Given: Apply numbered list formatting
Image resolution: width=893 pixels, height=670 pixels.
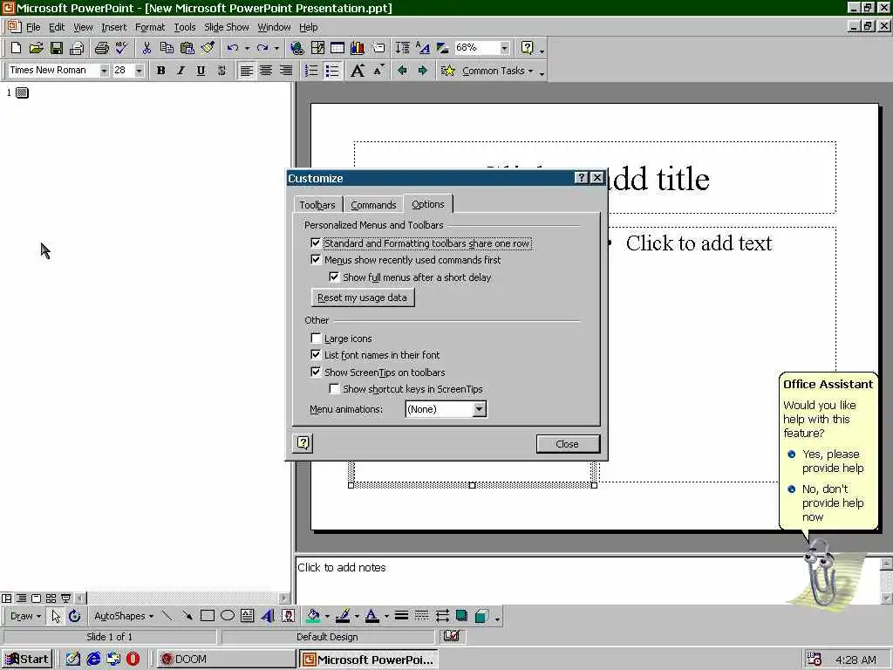Looking at the screenshot, I should (311, 71).
